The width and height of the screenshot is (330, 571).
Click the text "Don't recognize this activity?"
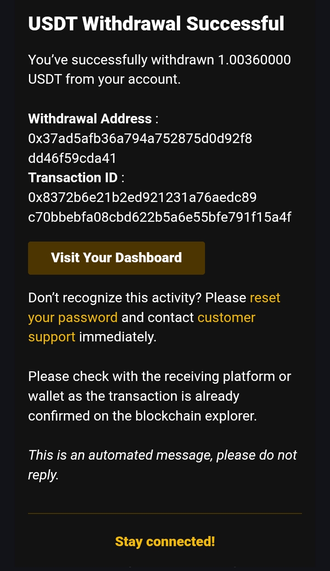click(115, 298)
